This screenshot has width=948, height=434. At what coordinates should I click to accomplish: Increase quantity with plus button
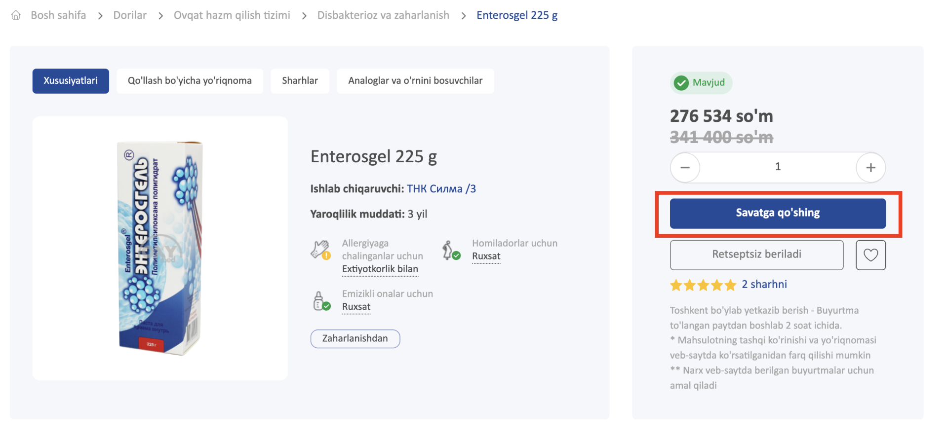coord(870,168)
